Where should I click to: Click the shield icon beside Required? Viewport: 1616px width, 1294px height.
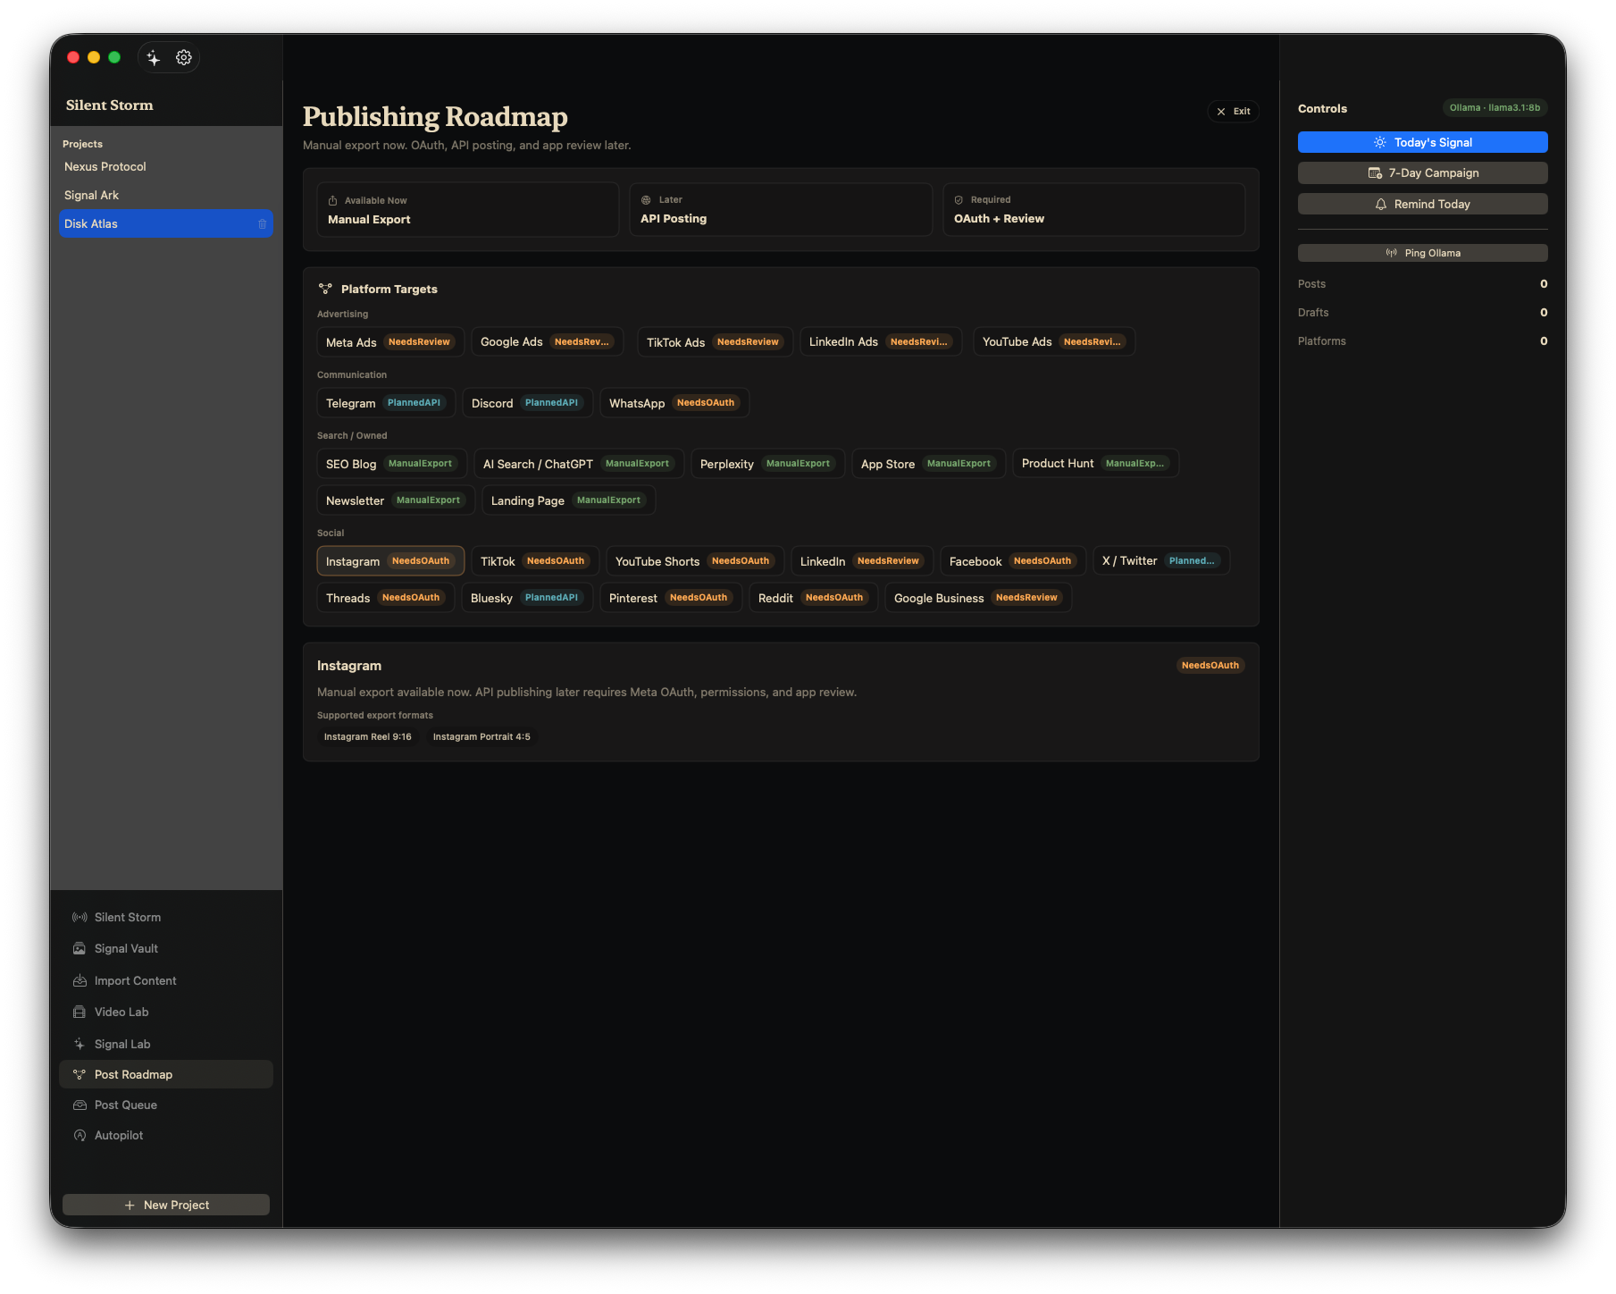(x=959, y=200)
